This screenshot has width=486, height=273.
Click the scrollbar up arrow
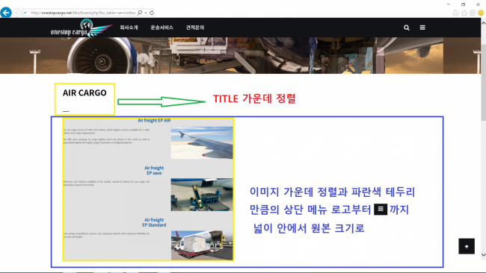(x=483, y=23)
